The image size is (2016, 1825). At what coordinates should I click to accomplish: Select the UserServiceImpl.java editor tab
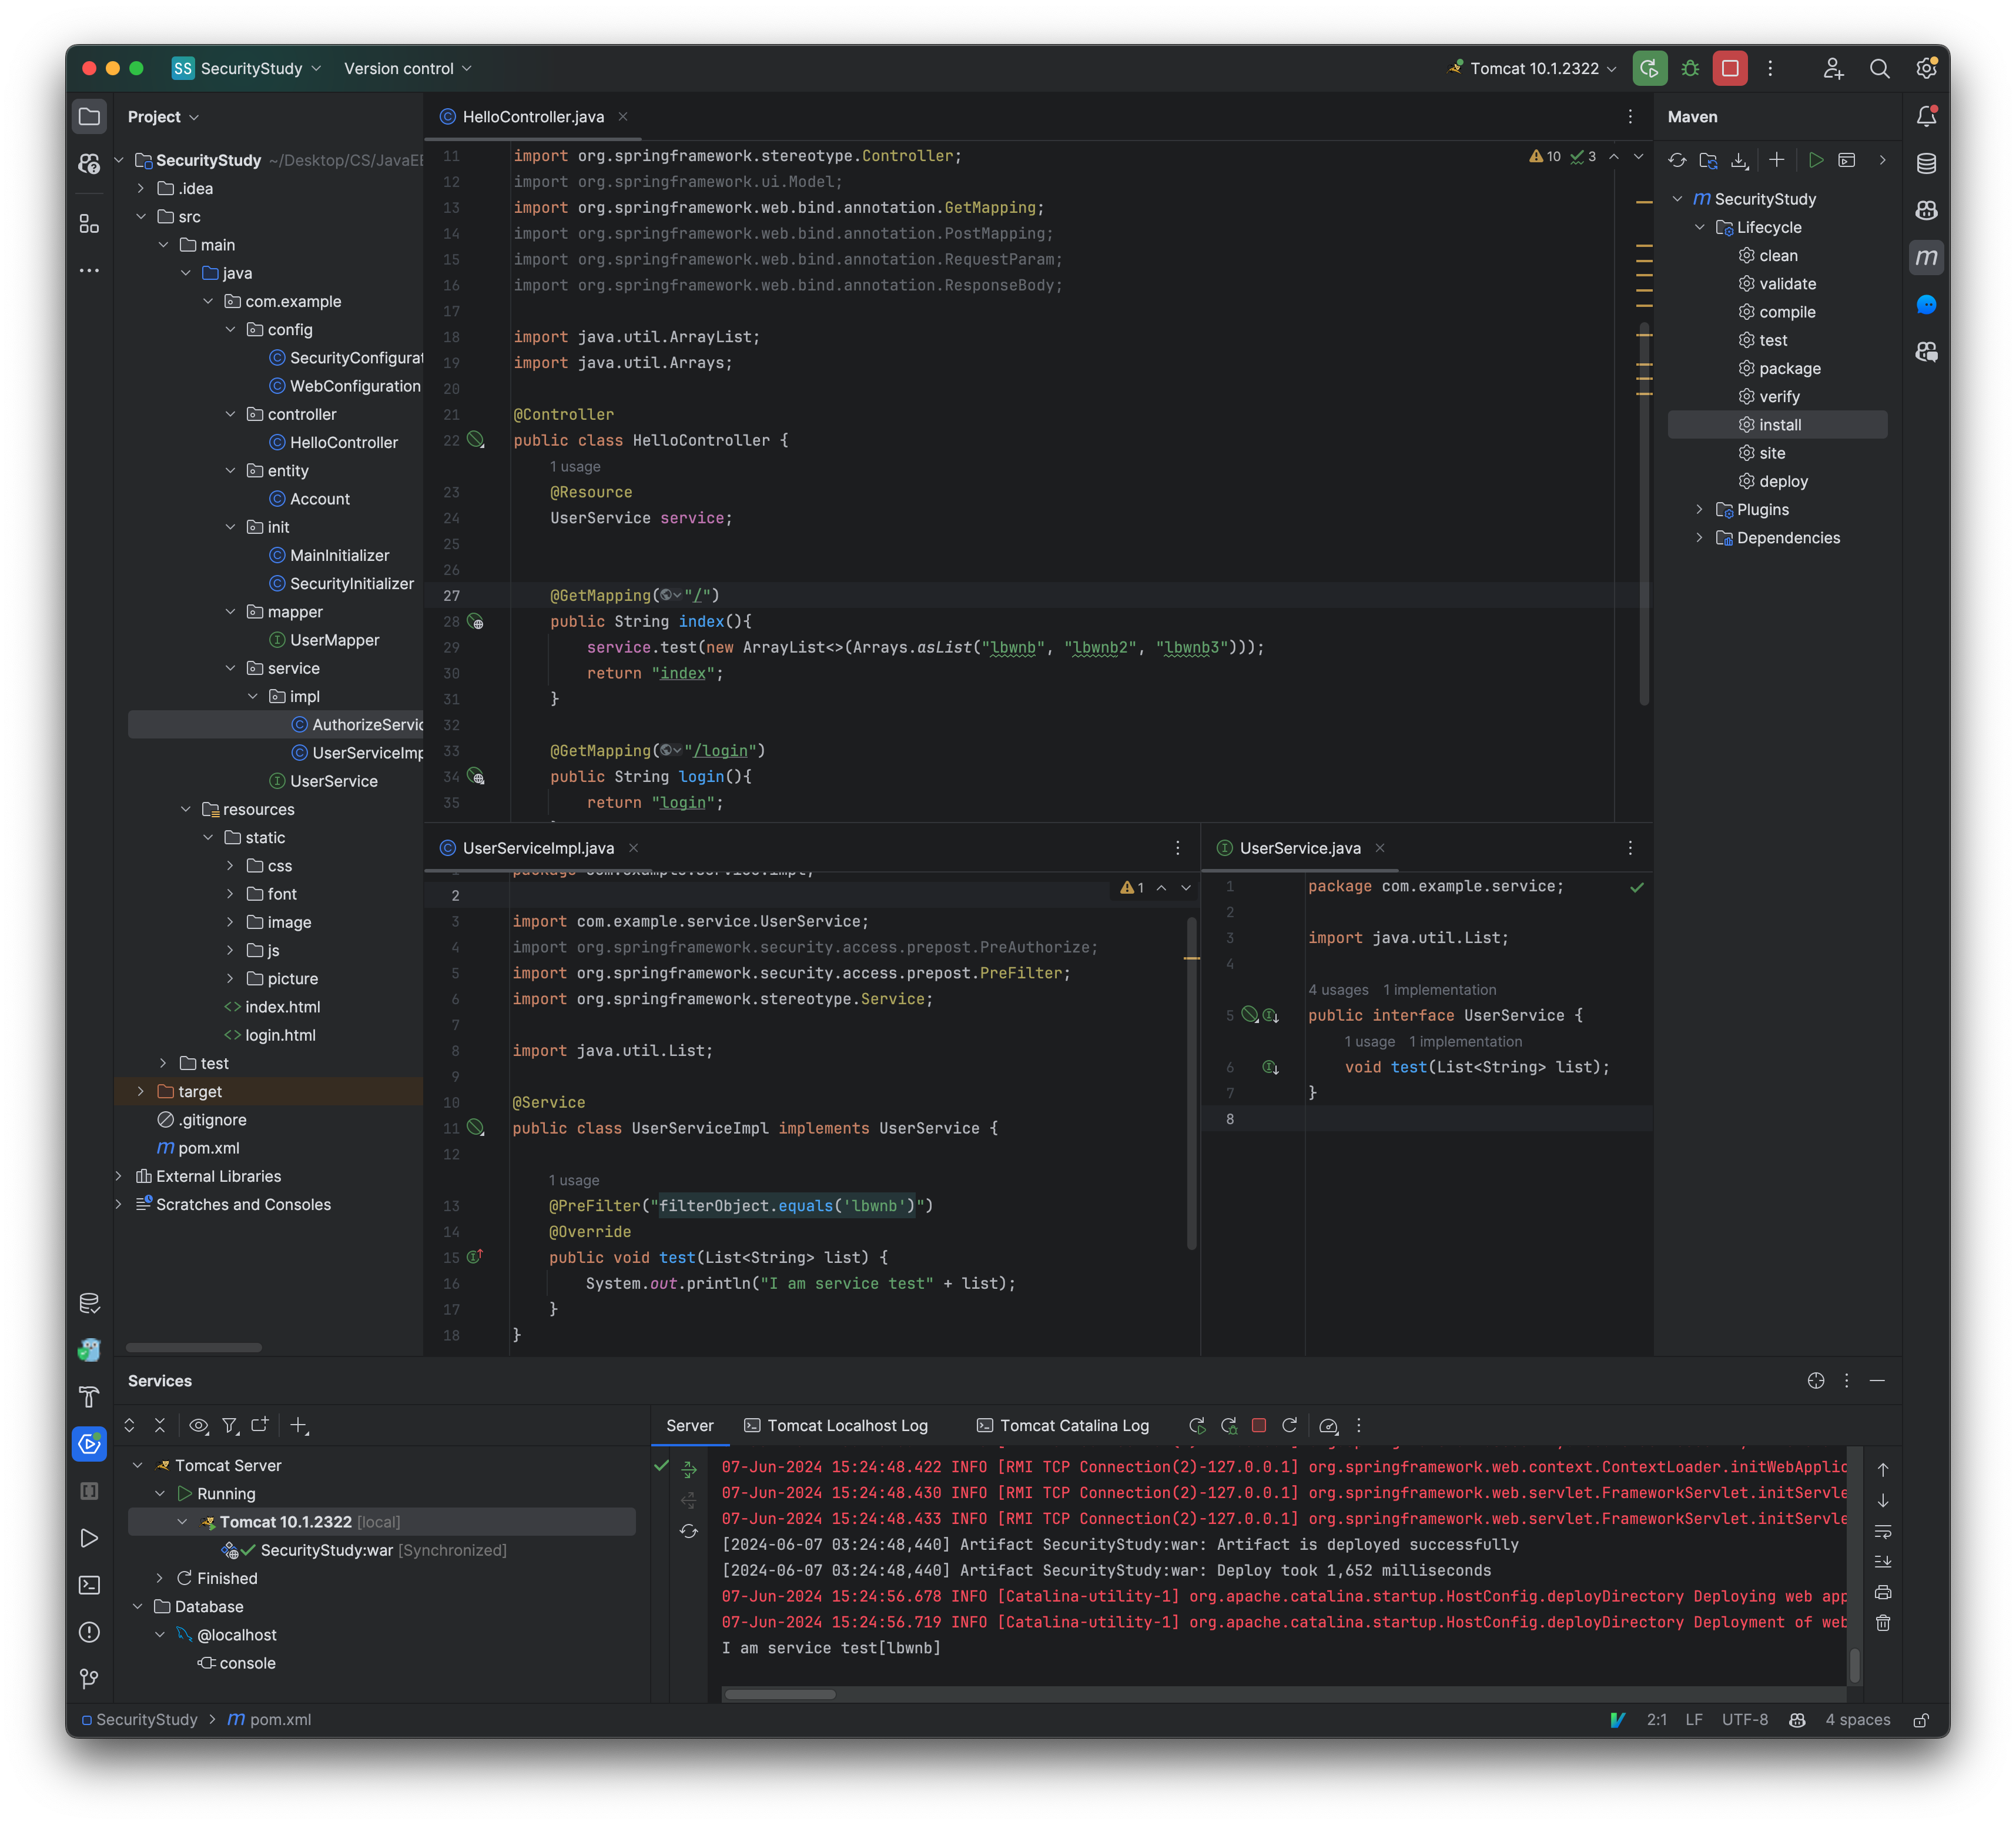point(538,848)
